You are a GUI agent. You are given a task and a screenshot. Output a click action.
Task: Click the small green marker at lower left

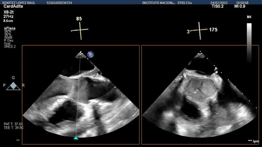pos(18,140)
